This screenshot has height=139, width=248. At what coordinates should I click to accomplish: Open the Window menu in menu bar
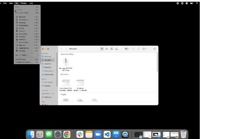(x=23, y=3)
